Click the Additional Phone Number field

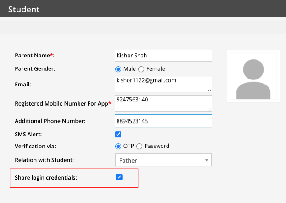point(163,121)
